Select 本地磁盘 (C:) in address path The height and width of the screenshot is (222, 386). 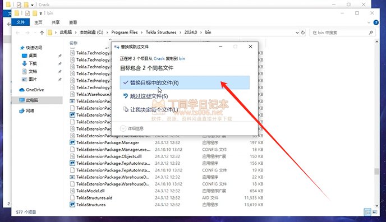(x=91, y=32)
